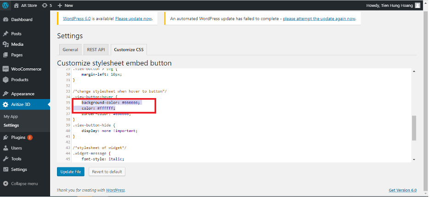The image size is (430, 198).
Task: Click the Plugins plug icon
Action: 6,137
